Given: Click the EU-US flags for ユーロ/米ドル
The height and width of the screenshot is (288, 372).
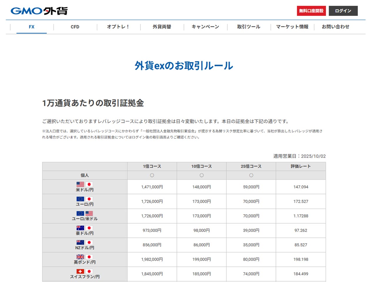Looking at the screenshot, I should pyautogui.click(x=85, y=213).
